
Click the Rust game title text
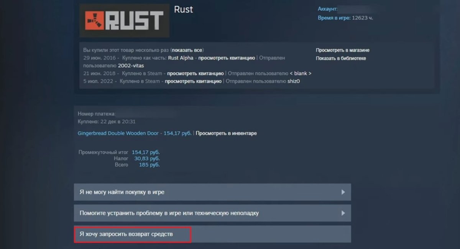pyautogui.click(x=184, y=10)
